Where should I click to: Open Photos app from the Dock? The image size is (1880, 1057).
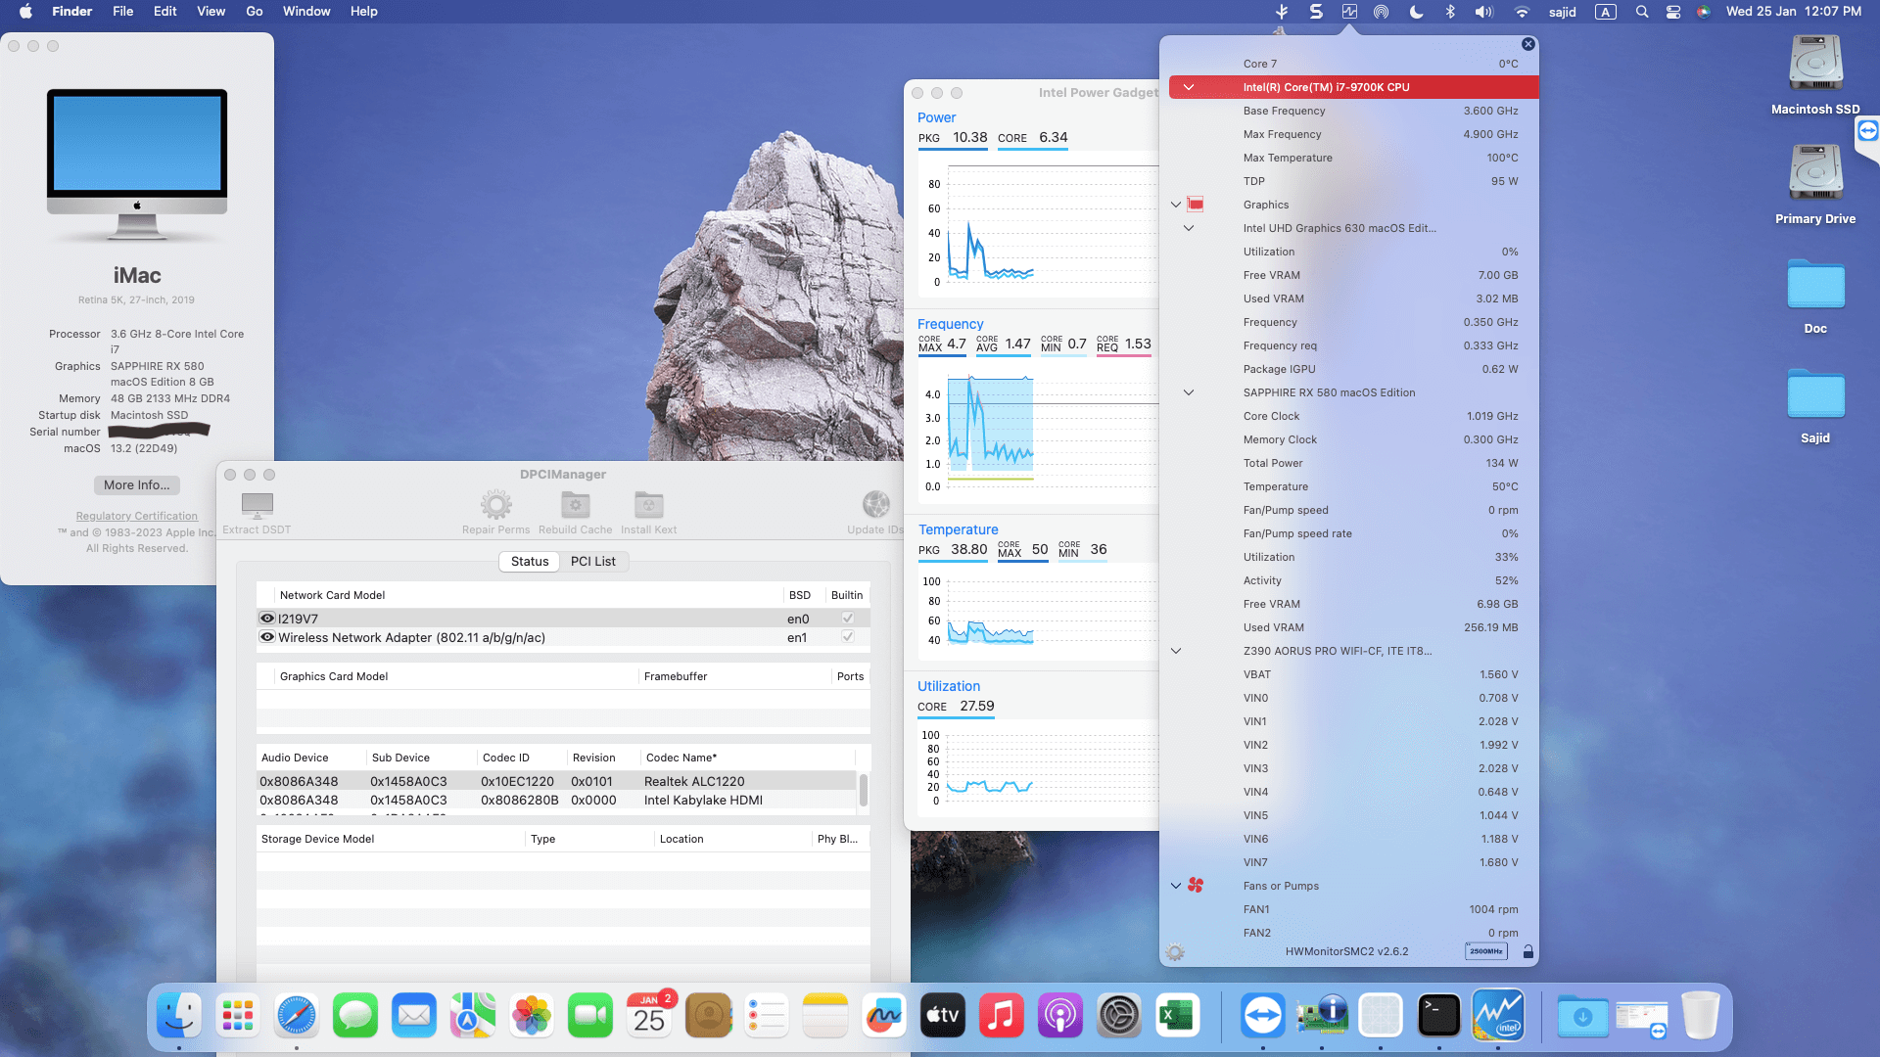point(531,1016)
